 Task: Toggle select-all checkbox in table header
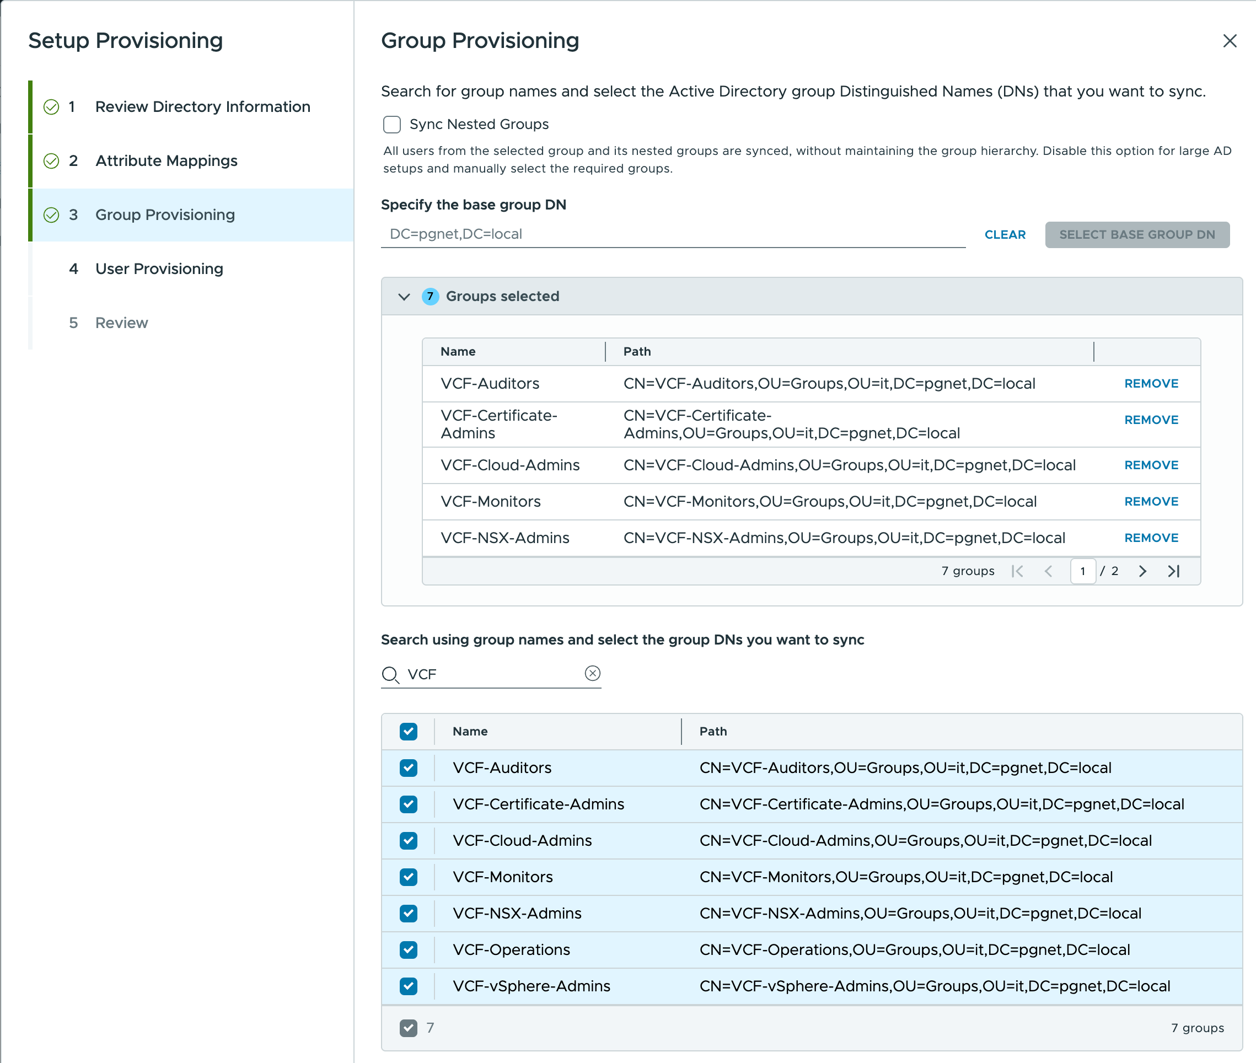[x=408, y=731]
